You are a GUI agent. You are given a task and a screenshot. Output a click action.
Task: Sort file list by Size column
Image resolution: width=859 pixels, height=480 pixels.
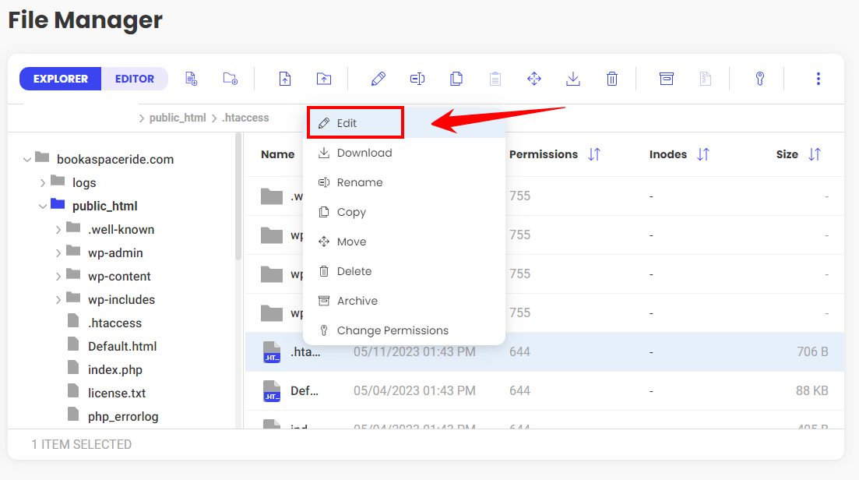coord(815,154)
